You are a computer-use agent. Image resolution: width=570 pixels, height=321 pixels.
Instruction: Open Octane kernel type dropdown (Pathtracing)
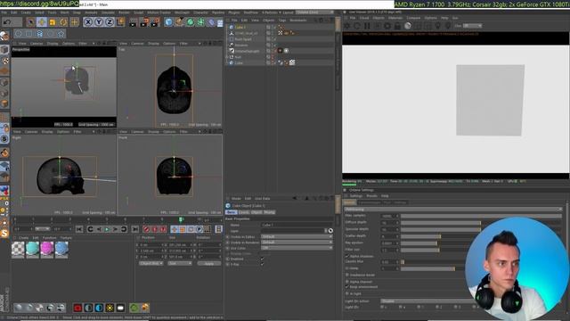coord(453,210)
